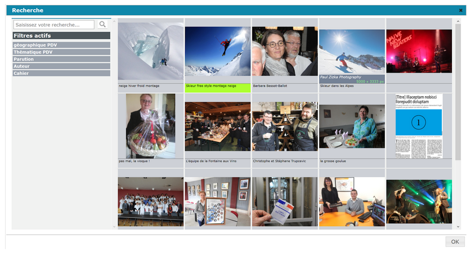The image size is (471, 253).
Task: Select the Skieur free style image
Action: 217,51
